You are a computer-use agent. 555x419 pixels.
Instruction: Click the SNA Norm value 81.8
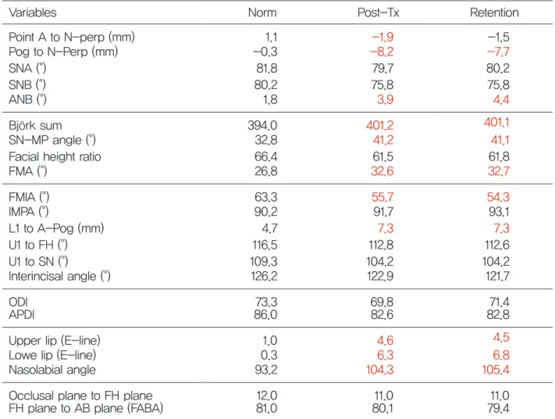pyautogui.click(x=267, y=68)
